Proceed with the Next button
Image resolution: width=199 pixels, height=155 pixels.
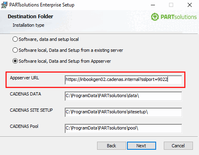[x=142, y=146]
